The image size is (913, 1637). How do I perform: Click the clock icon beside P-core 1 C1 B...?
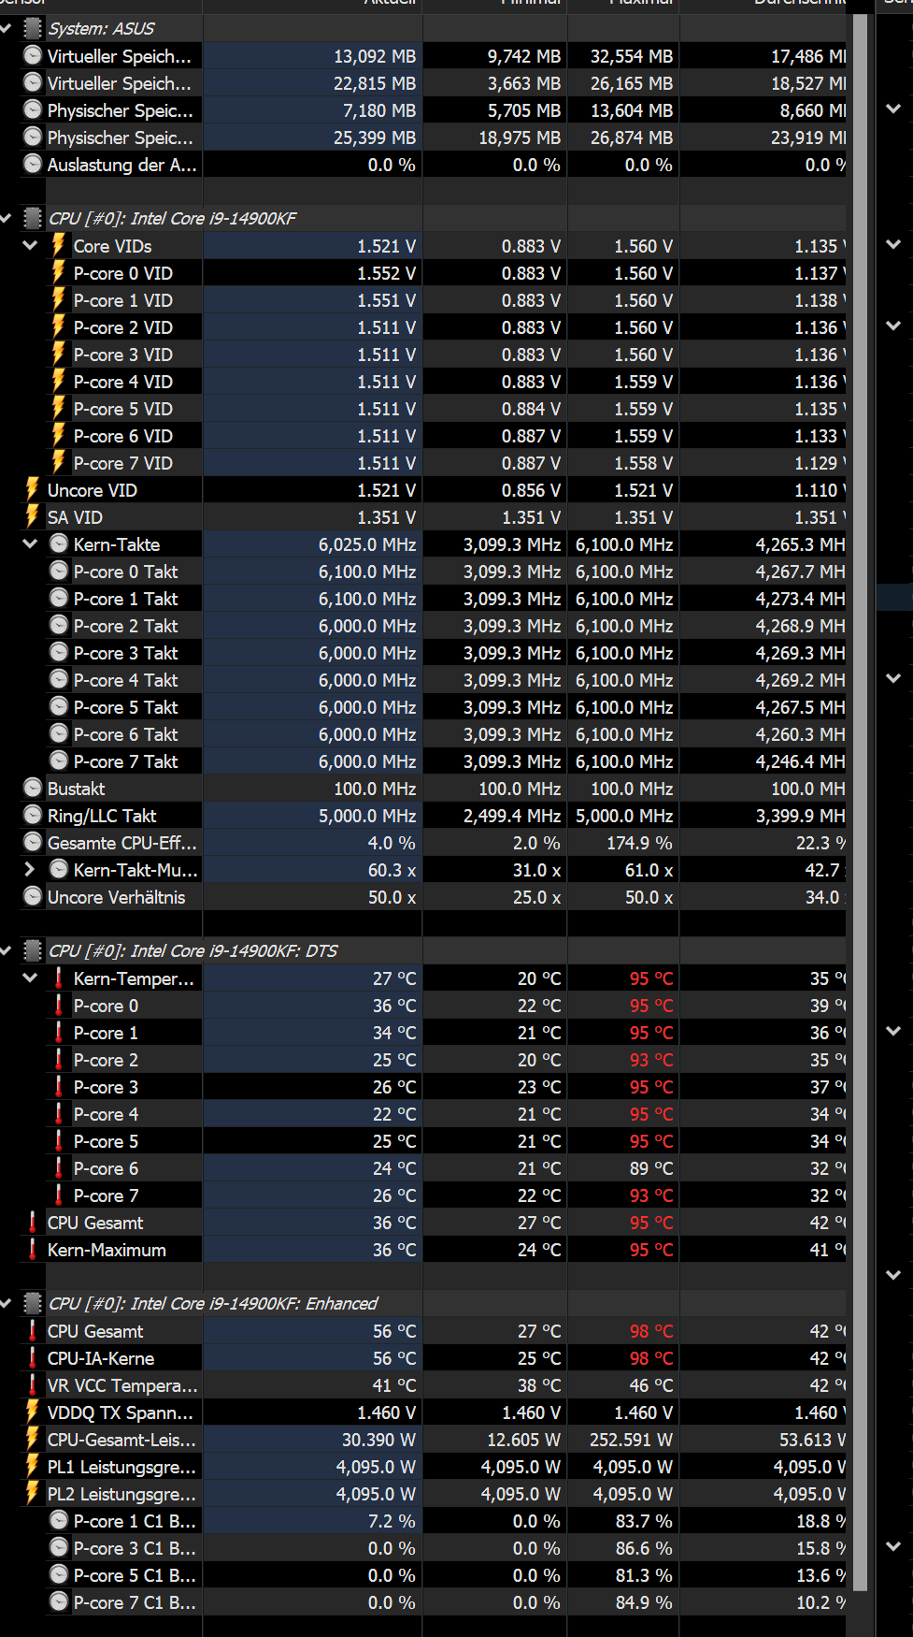(x=59, y=1520)
